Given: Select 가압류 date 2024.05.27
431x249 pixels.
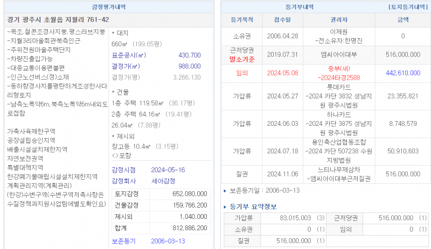Looking at the screenshot, I should pyautogui.click(x=282, y=96).
